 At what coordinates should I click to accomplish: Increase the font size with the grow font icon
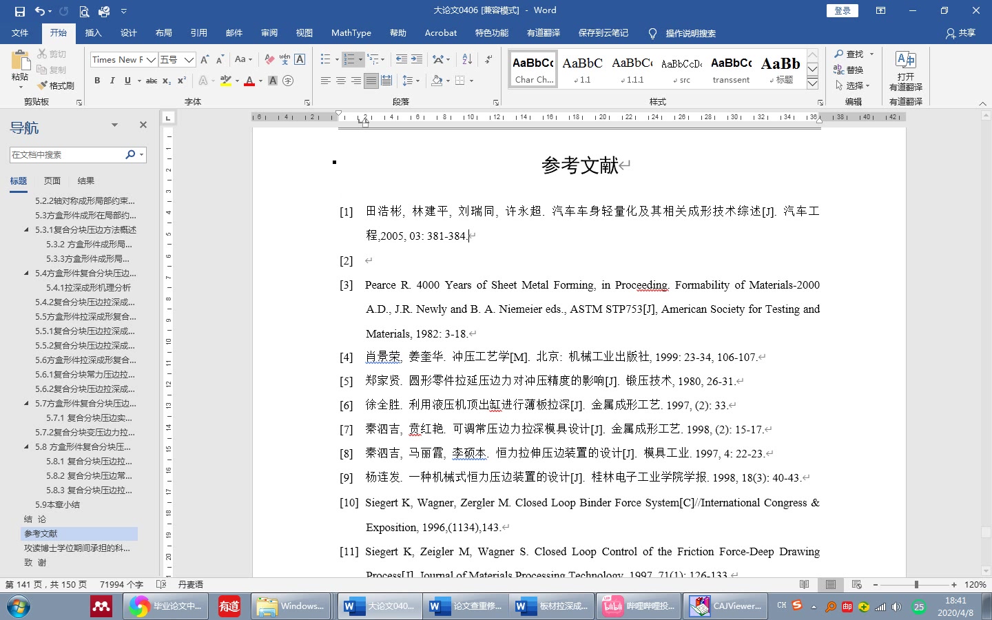(x=205, y=60)
